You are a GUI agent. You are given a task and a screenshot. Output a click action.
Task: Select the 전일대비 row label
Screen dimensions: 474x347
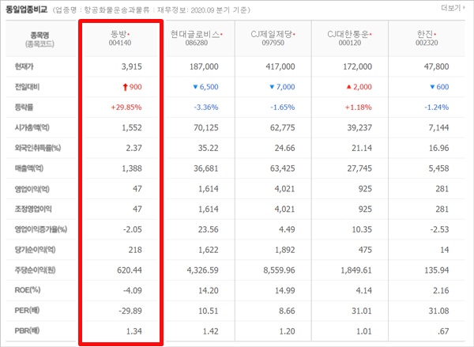coord(27,87)
